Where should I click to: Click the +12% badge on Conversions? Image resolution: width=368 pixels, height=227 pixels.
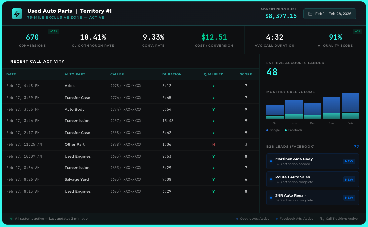(54, 31)
